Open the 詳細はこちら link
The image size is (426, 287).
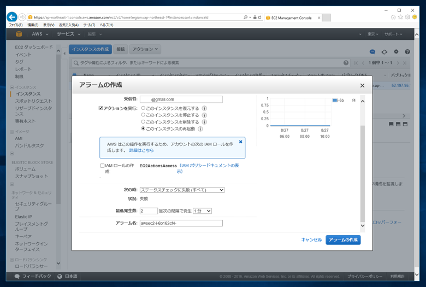point(141,150)
